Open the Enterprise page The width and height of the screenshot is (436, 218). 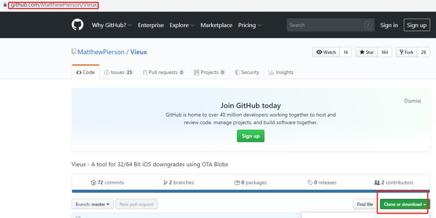[x=151, y=25]
